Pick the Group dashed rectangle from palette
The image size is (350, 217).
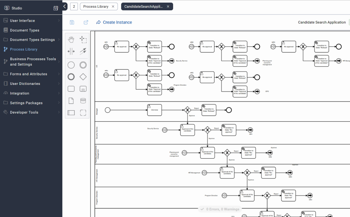pyautogui.click(x=83, y=113)
